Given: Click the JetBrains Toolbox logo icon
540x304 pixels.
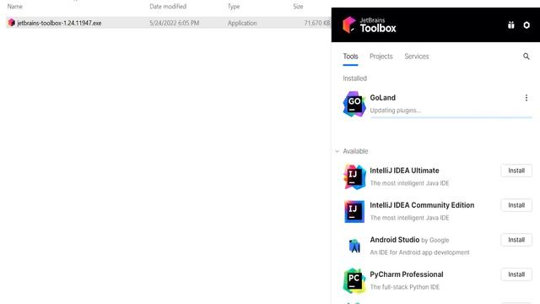Looking at the screenshot, I should point(348,24).
